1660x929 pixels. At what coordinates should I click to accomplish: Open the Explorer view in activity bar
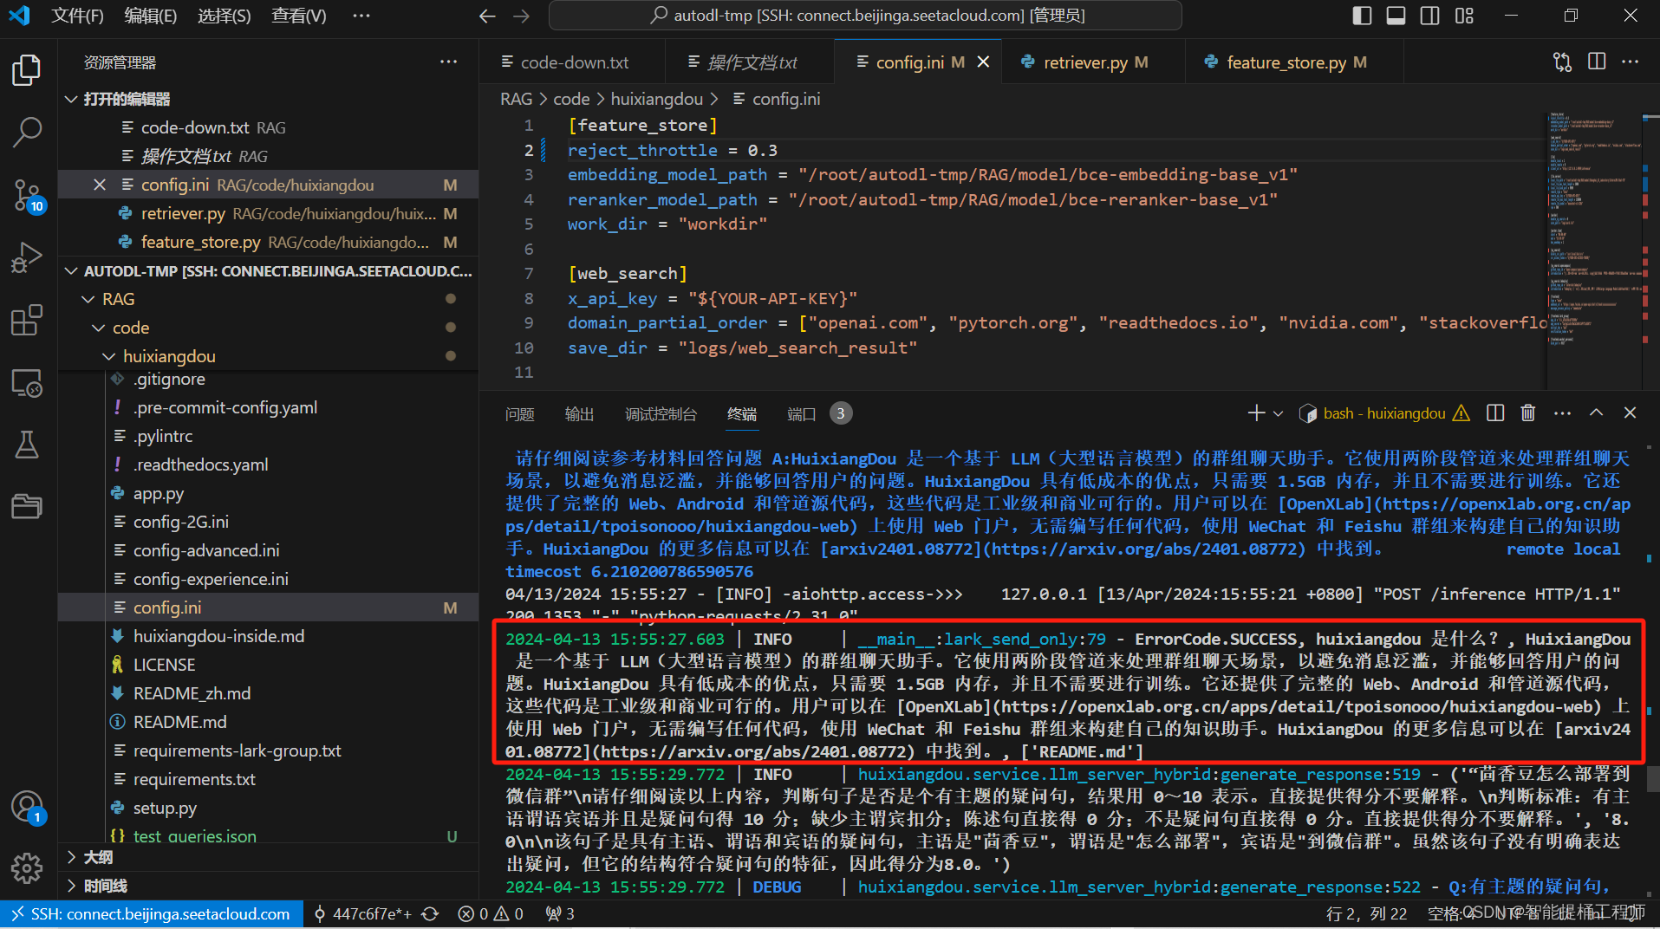pos(27,70)
